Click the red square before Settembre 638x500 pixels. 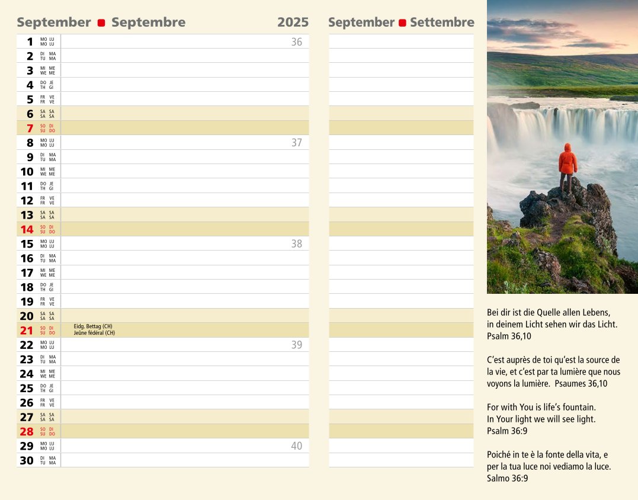(402, 23)
